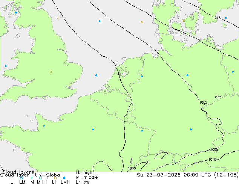
Task: Select the orange marker off northeast England coast
Action: click(58, 18)
